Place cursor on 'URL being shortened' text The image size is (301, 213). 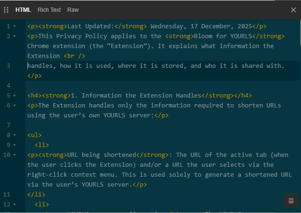pos(102,155)
